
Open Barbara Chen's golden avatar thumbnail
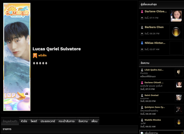176,32
